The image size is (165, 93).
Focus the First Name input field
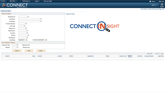point(29,21)
